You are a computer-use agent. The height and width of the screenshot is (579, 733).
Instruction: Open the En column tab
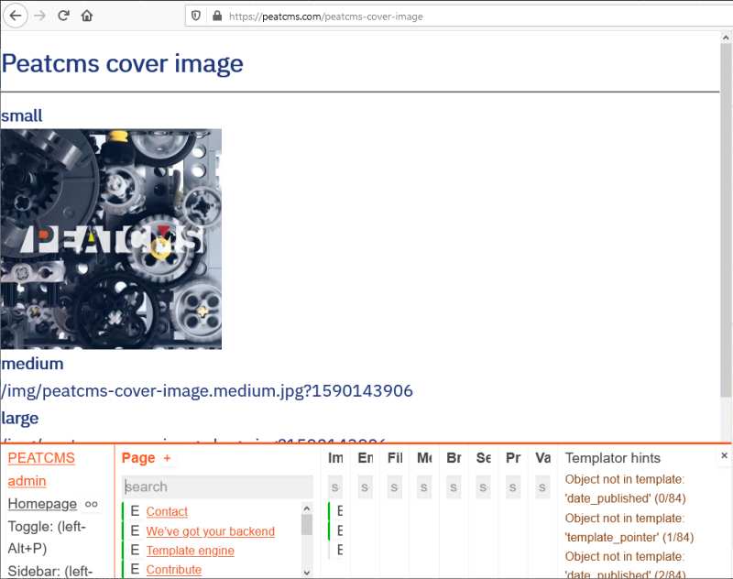[x=365, y=458]
